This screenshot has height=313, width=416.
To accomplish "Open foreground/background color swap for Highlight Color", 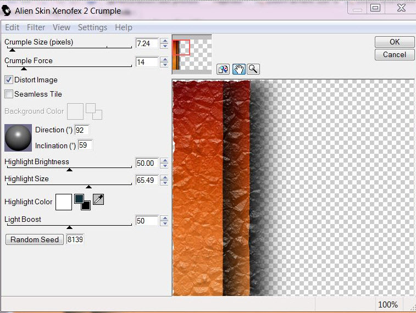I will (82, 202).
